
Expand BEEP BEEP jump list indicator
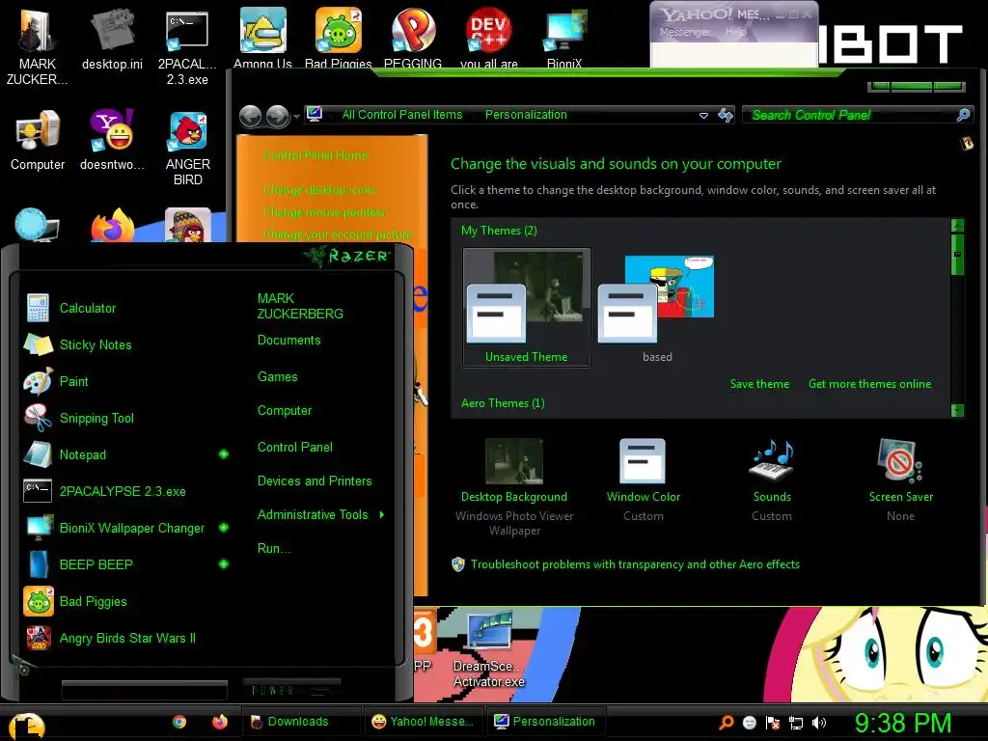[x=224, y=563]
